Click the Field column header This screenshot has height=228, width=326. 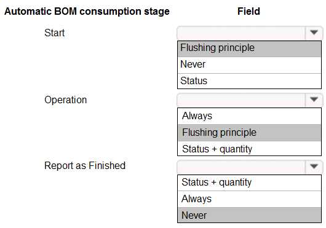tap(248, 11)
